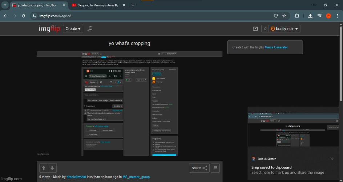Click the share button
This screenshot has width=343, height=182.
(x=199, y=168)
